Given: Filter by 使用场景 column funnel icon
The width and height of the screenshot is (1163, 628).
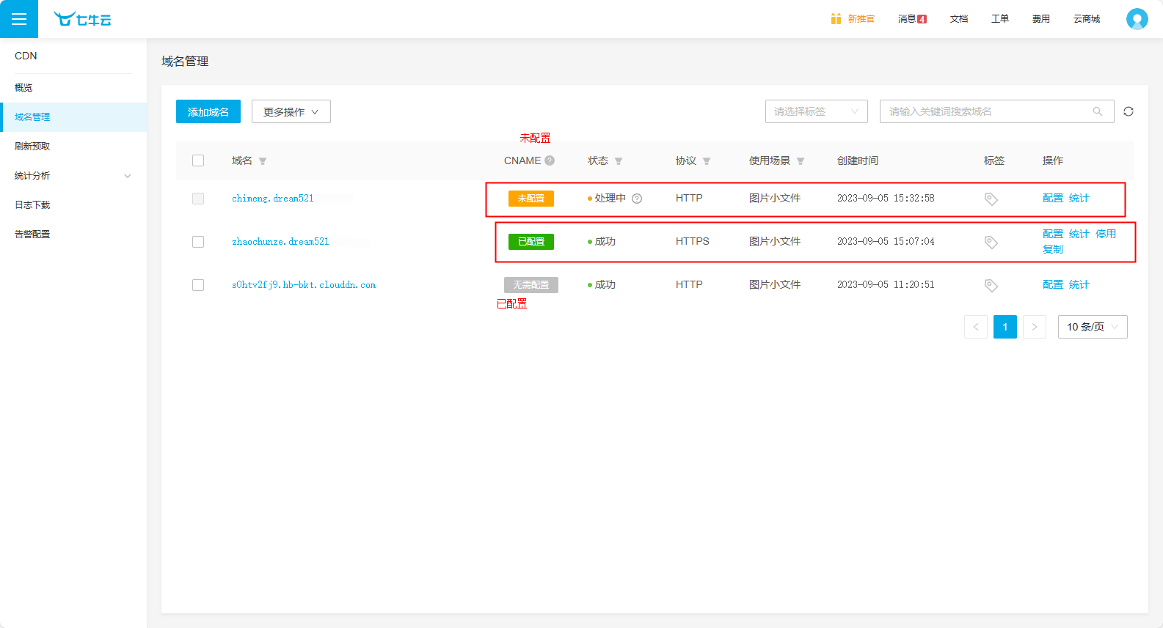Looking at the screenshot, I should (x=801, y=161).
